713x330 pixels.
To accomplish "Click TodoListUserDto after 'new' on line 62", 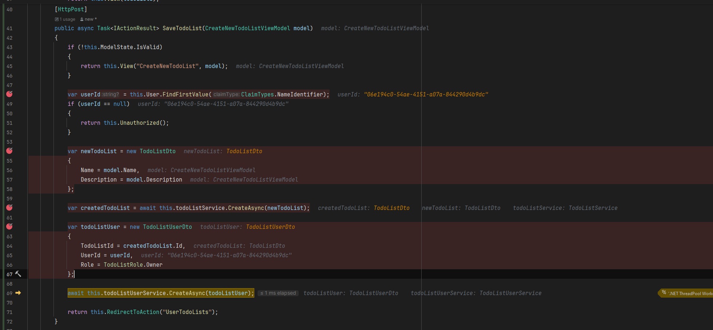I will (167, 227).
